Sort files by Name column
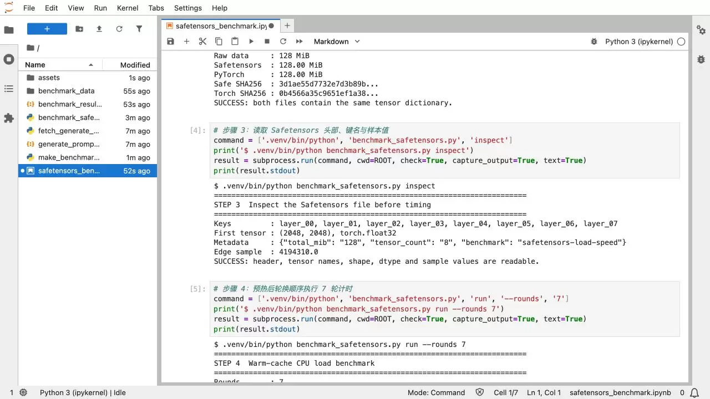Screen dimensions: 710x399 60,65
